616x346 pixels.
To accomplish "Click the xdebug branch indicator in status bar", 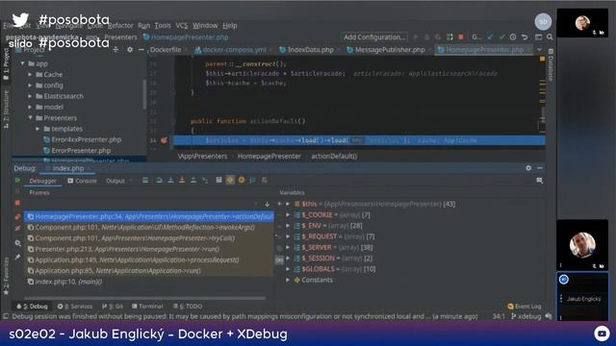I will point(526,316).
